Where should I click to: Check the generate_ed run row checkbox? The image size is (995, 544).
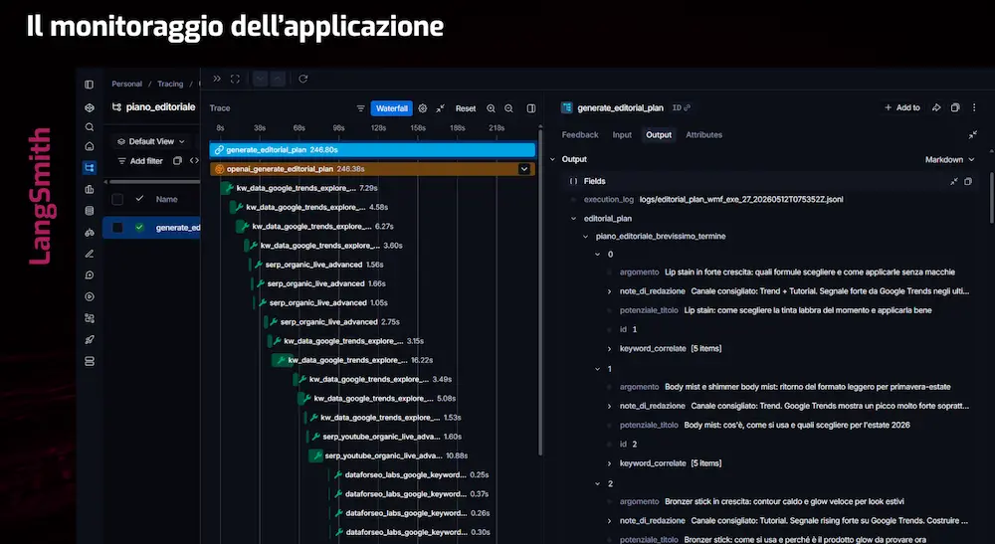[x=117, y=227]
